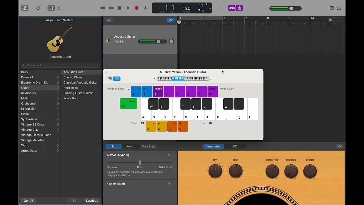Click the Play button

[128, 8]
